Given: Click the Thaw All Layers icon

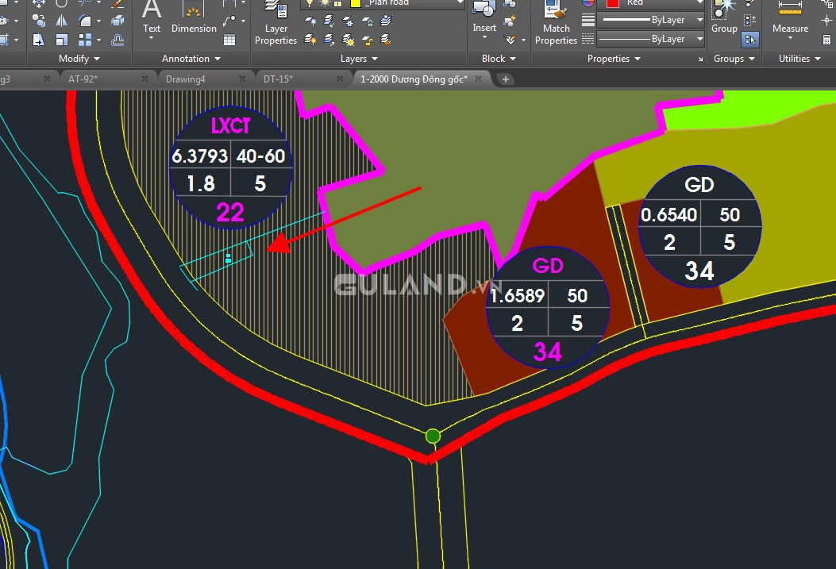Looking at the screenshot, I should (349, 40).
